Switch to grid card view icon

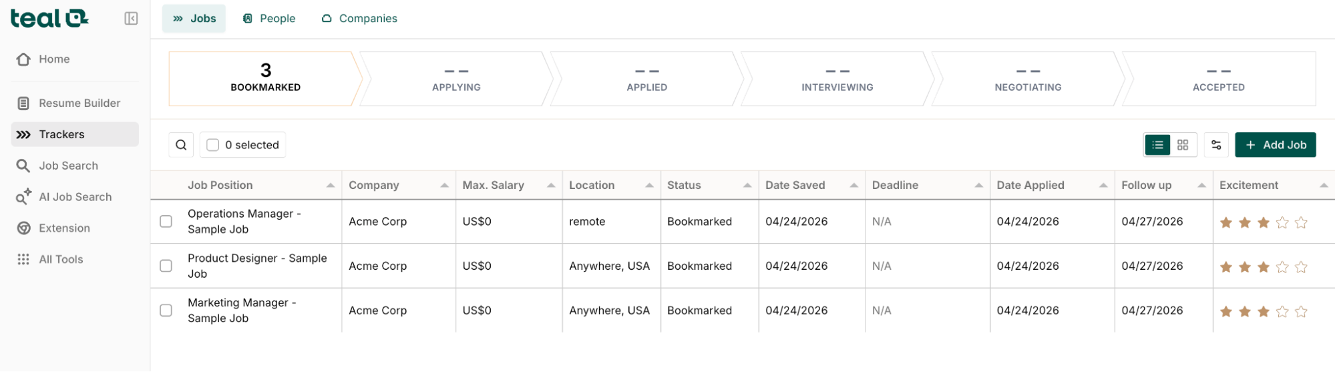click(x=1183, y=145)
